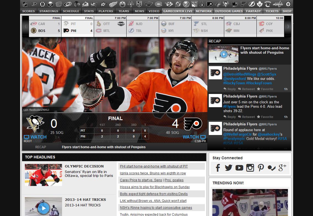Select the Los Angeles Kings team logo

[139, 4]
